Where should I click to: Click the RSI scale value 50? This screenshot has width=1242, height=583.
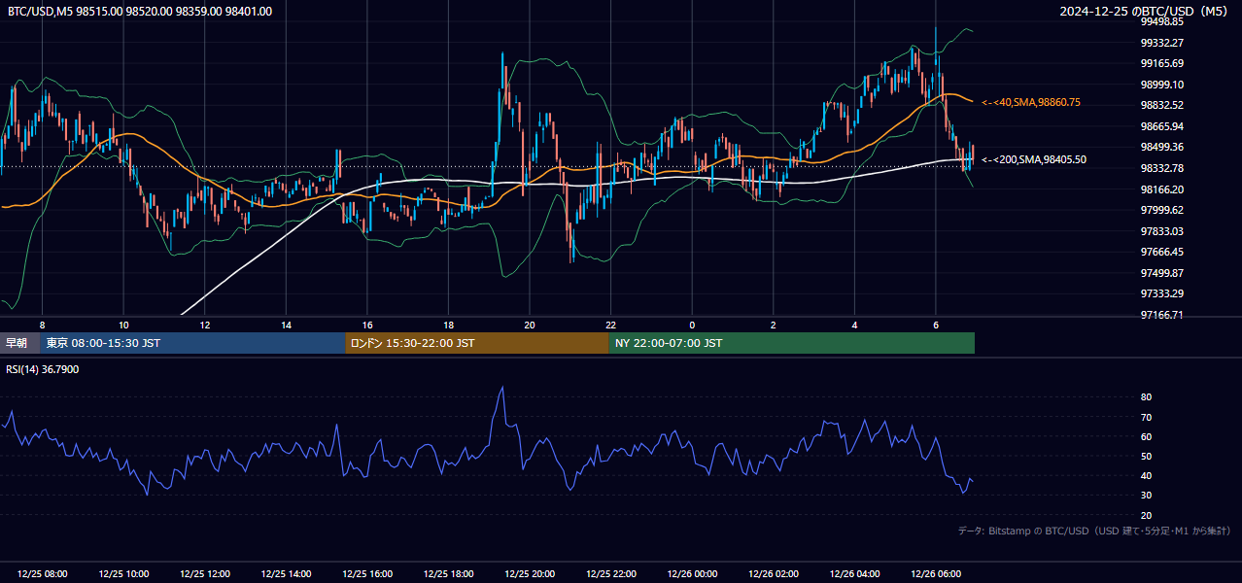[1146, 456]
